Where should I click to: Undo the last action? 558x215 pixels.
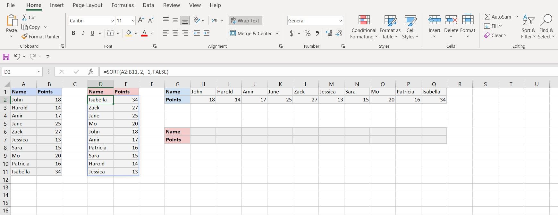17,57
